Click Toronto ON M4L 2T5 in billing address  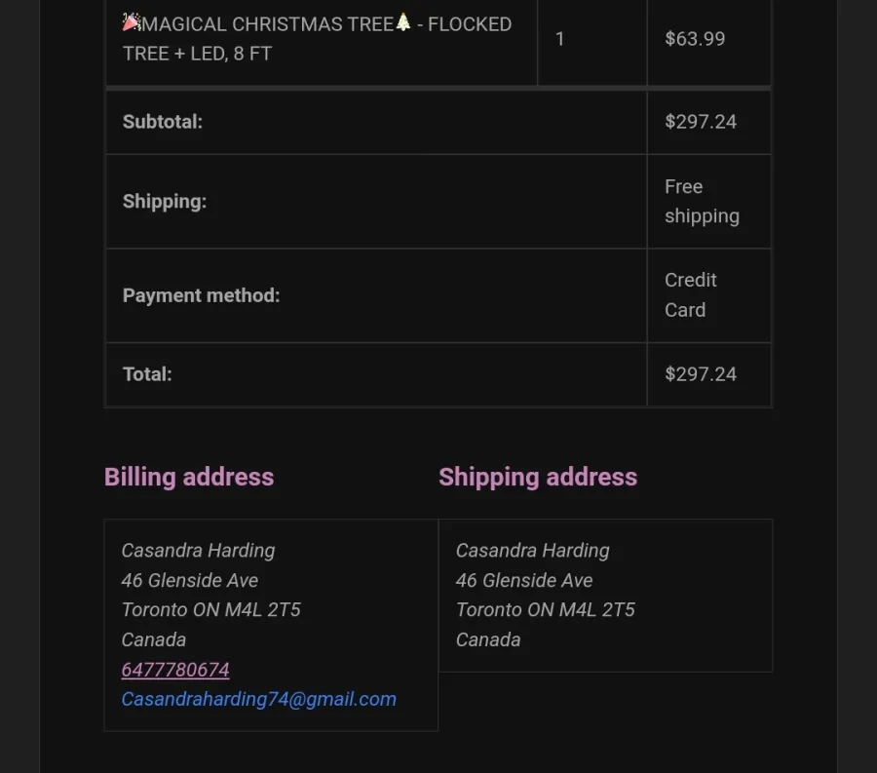pyautogui.click(x=210, y=609)
